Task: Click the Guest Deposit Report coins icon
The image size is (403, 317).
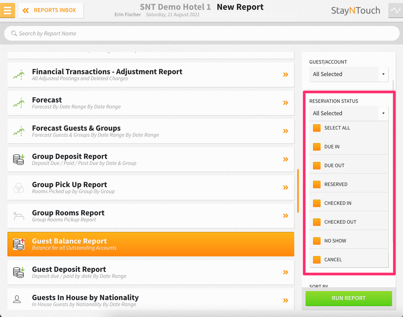Action: point(19,272)
